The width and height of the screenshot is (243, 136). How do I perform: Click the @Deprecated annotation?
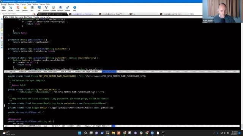pos(14,119)
